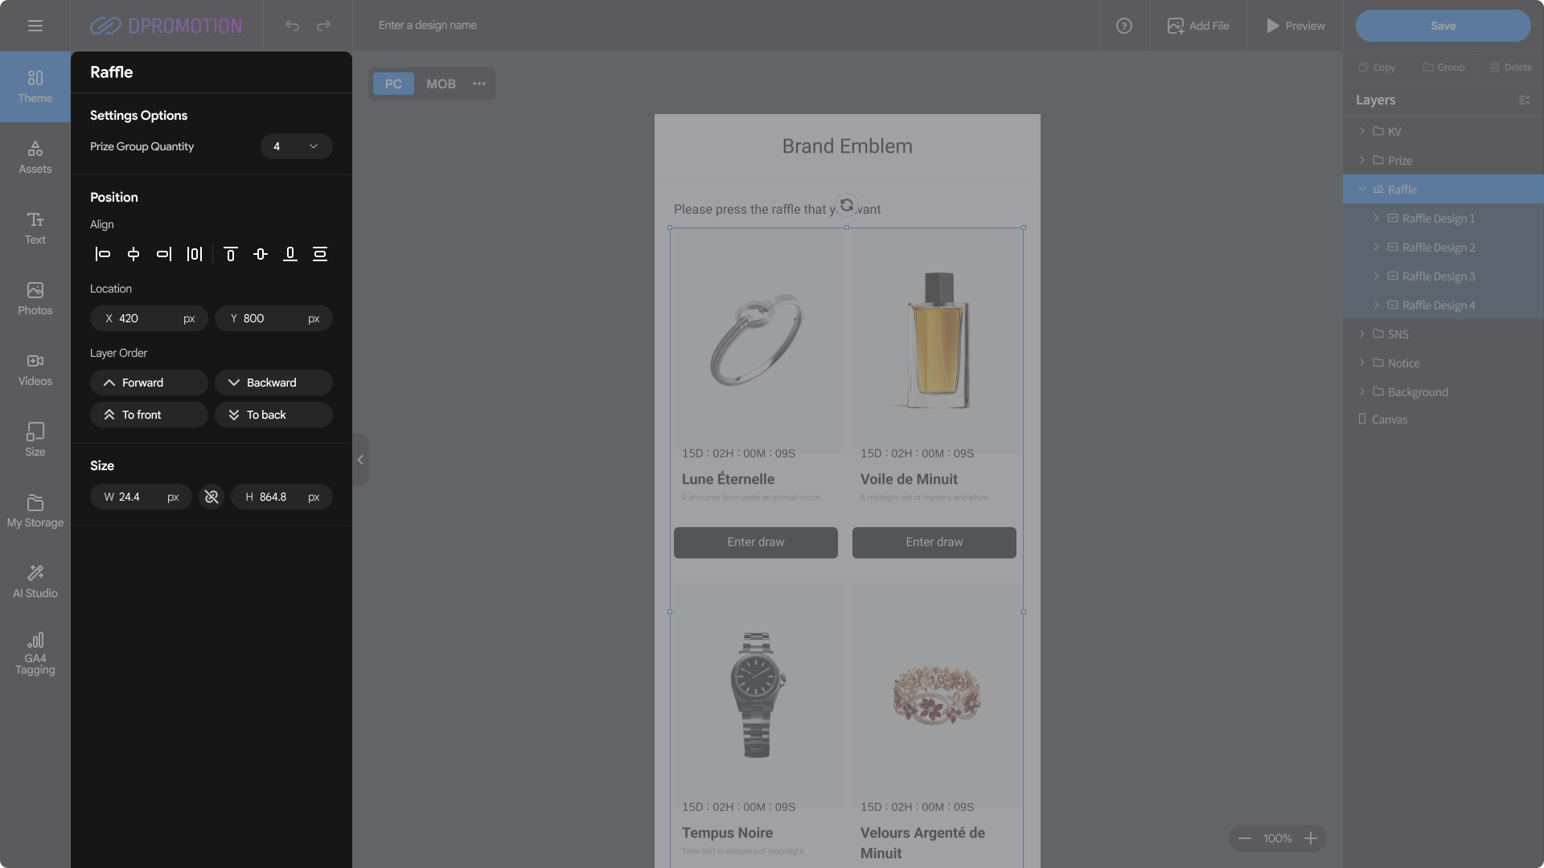Expand the Raffle Design 1 layer
This screenshot has height=868, width=1544.
[1377, 218]
